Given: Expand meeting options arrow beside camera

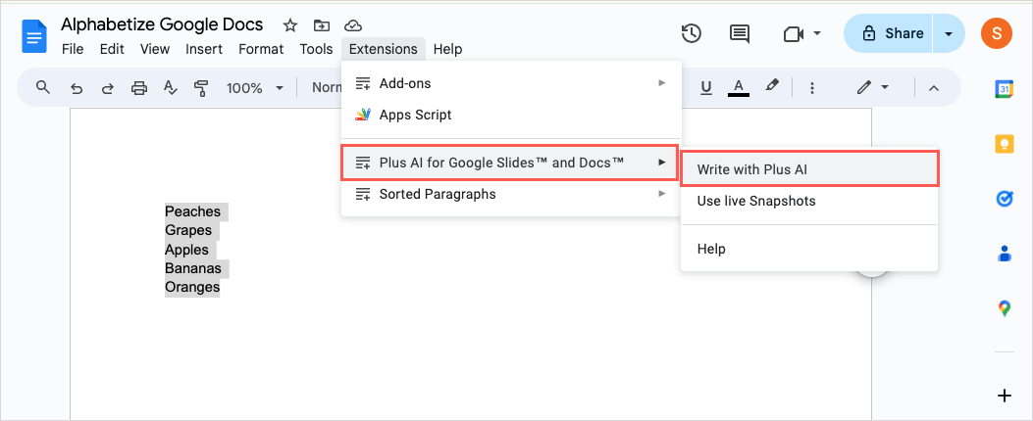Looking at the screenshot, I should pyautogui.click(x=817, y=33).
